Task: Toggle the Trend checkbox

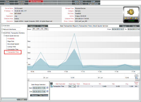Action: pos(78,86)
